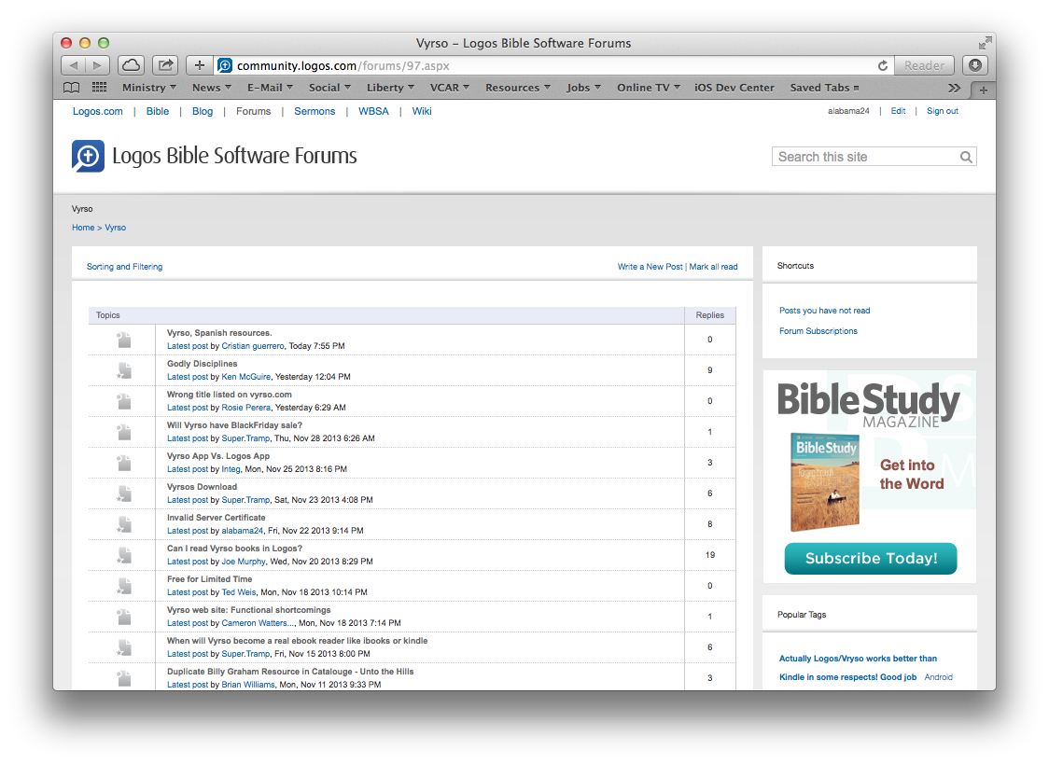Open Blog nav link

click(202, 111)
